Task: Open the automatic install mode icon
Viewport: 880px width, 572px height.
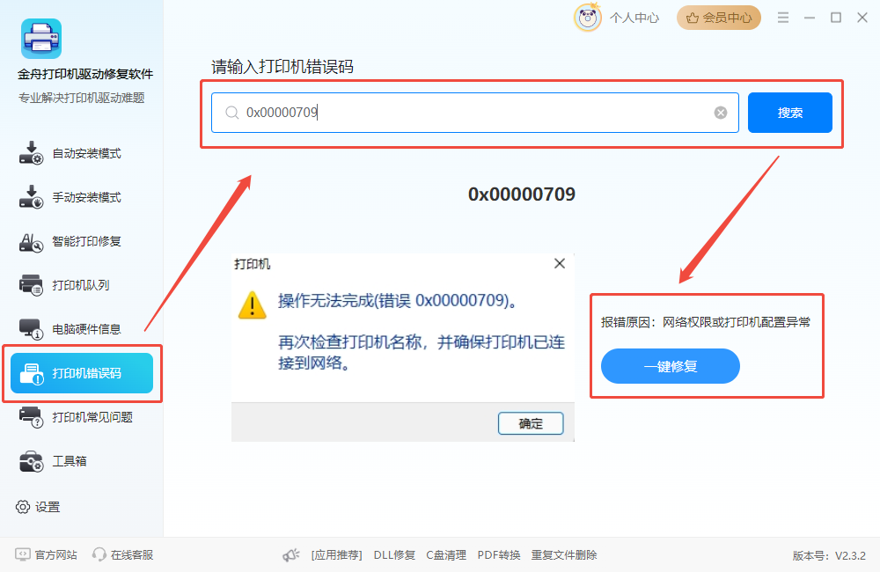Action: tap(31, 153)
